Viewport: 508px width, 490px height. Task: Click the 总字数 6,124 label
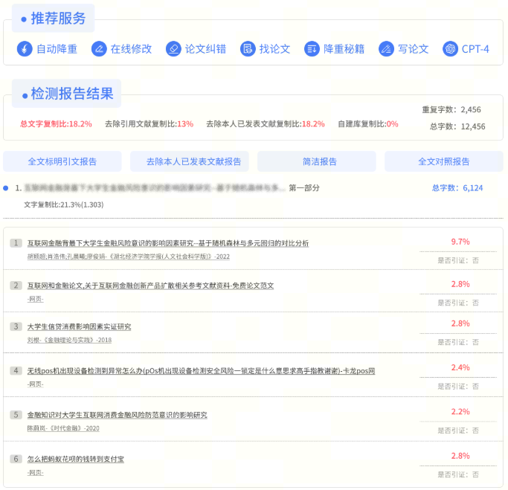click(457, 188)
